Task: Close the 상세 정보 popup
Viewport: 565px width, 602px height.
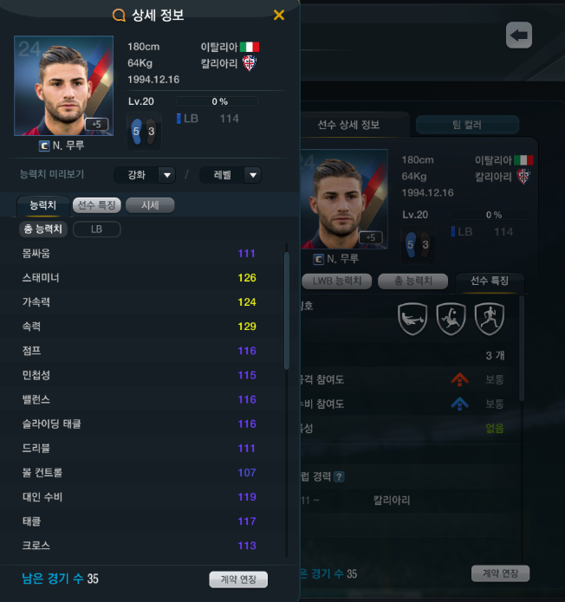Action: (x=279, y=15)
